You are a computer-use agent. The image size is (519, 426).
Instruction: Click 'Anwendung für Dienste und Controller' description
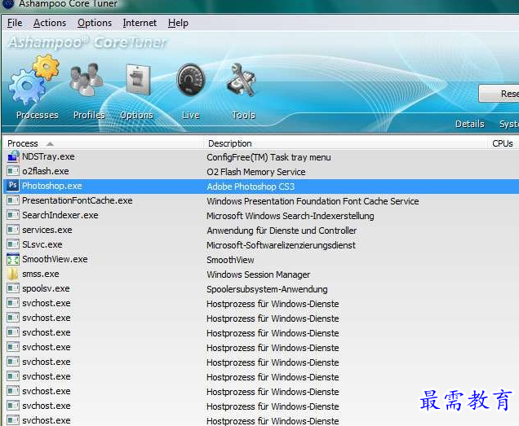coord(282,231)
